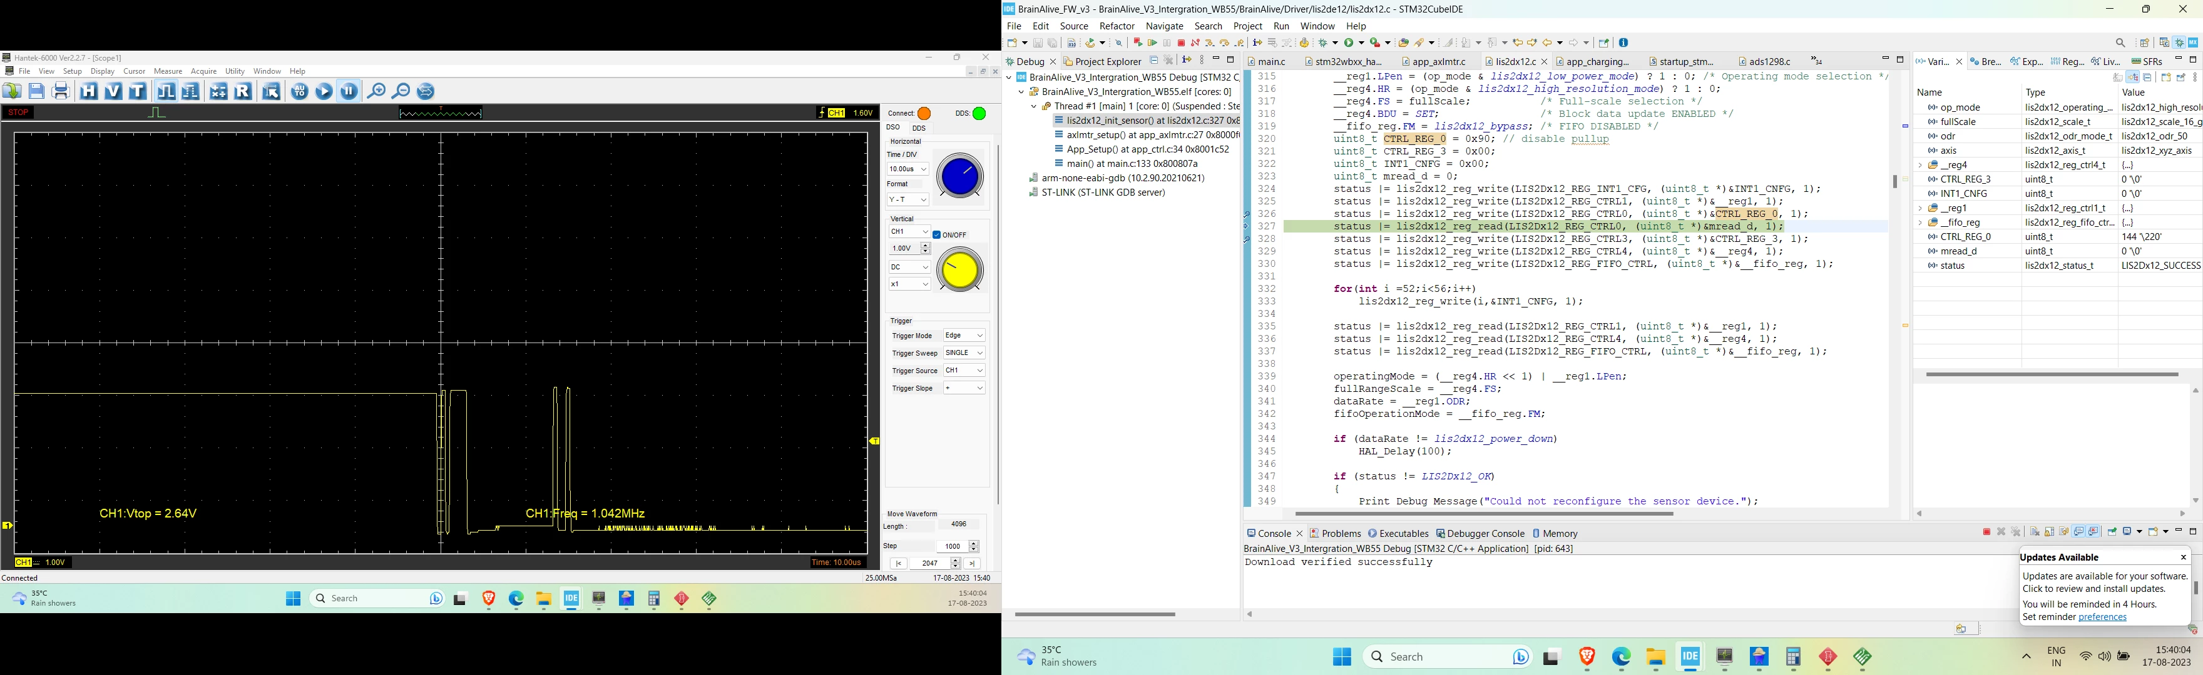2203x675 pixels.
Task: Switch to the Problems tab
Action: (x=1335, y=533)
